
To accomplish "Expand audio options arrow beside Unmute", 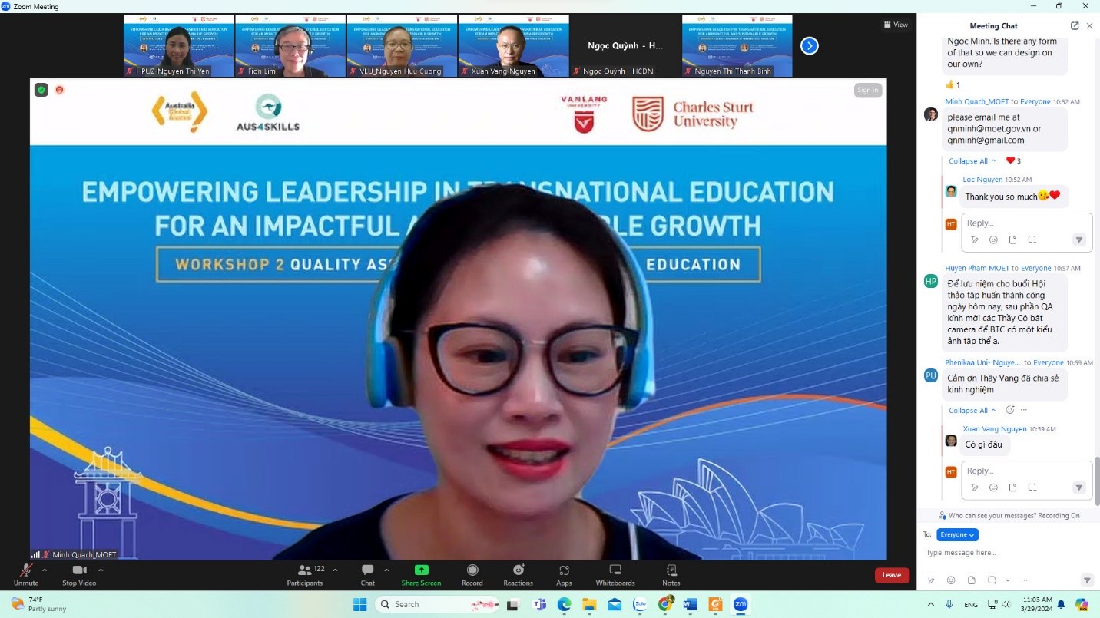I will (x=45, y=570).
